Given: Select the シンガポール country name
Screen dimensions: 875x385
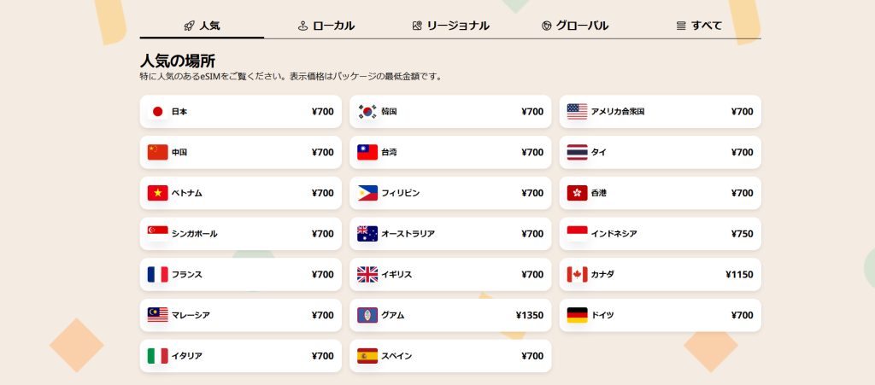Looking at the screenshot, I should click(194, 233).
